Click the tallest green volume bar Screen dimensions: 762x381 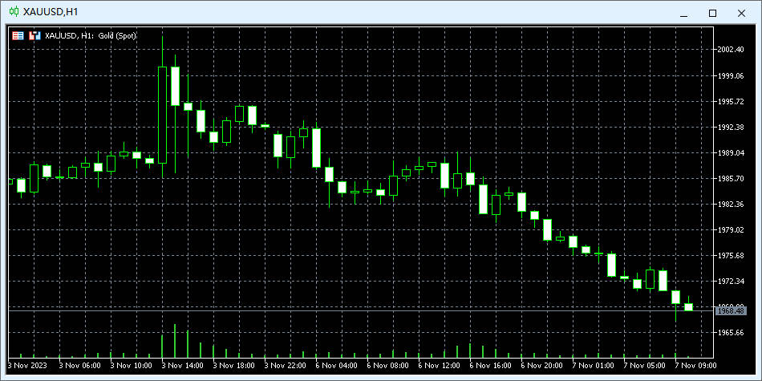[x=175, y=341]
